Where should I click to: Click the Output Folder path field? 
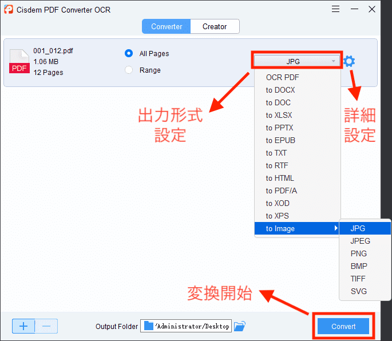(186, 326)
